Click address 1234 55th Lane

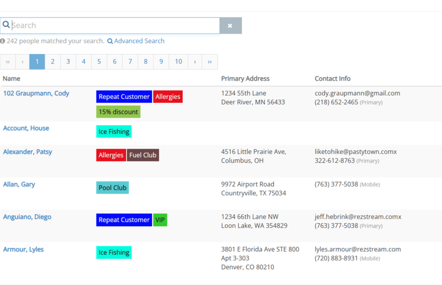pyautogui.click(x=244, y=93)
